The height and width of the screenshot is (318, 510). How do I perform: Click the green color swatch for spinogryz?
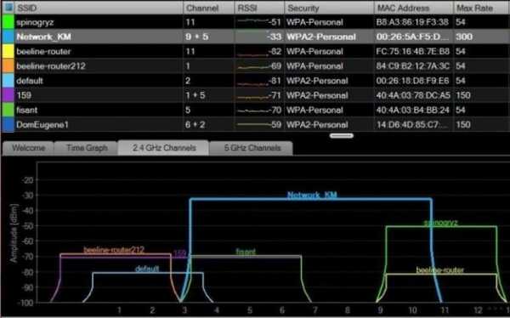pyautogui.click(x=8, y=22)
